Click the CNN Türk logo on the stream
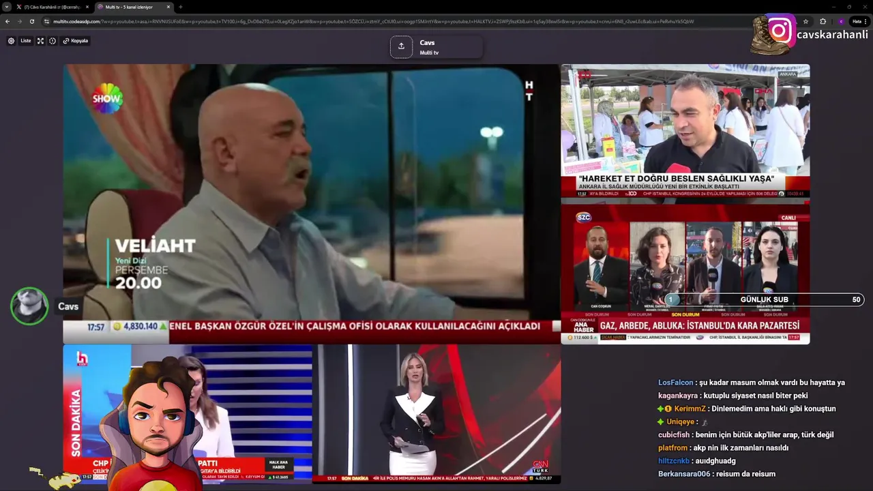The height and width of the screenshot is (491, 873). (x=540, y=466)
